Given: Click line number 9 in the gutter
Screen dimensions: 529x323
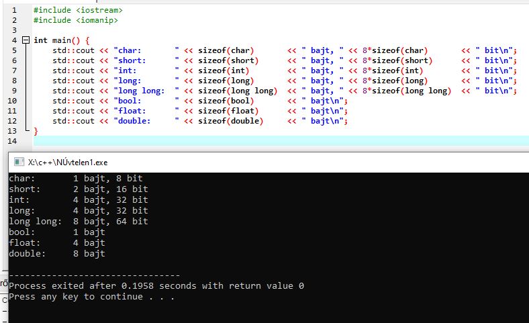Looking at the screenshot, I should coord(14,91).
